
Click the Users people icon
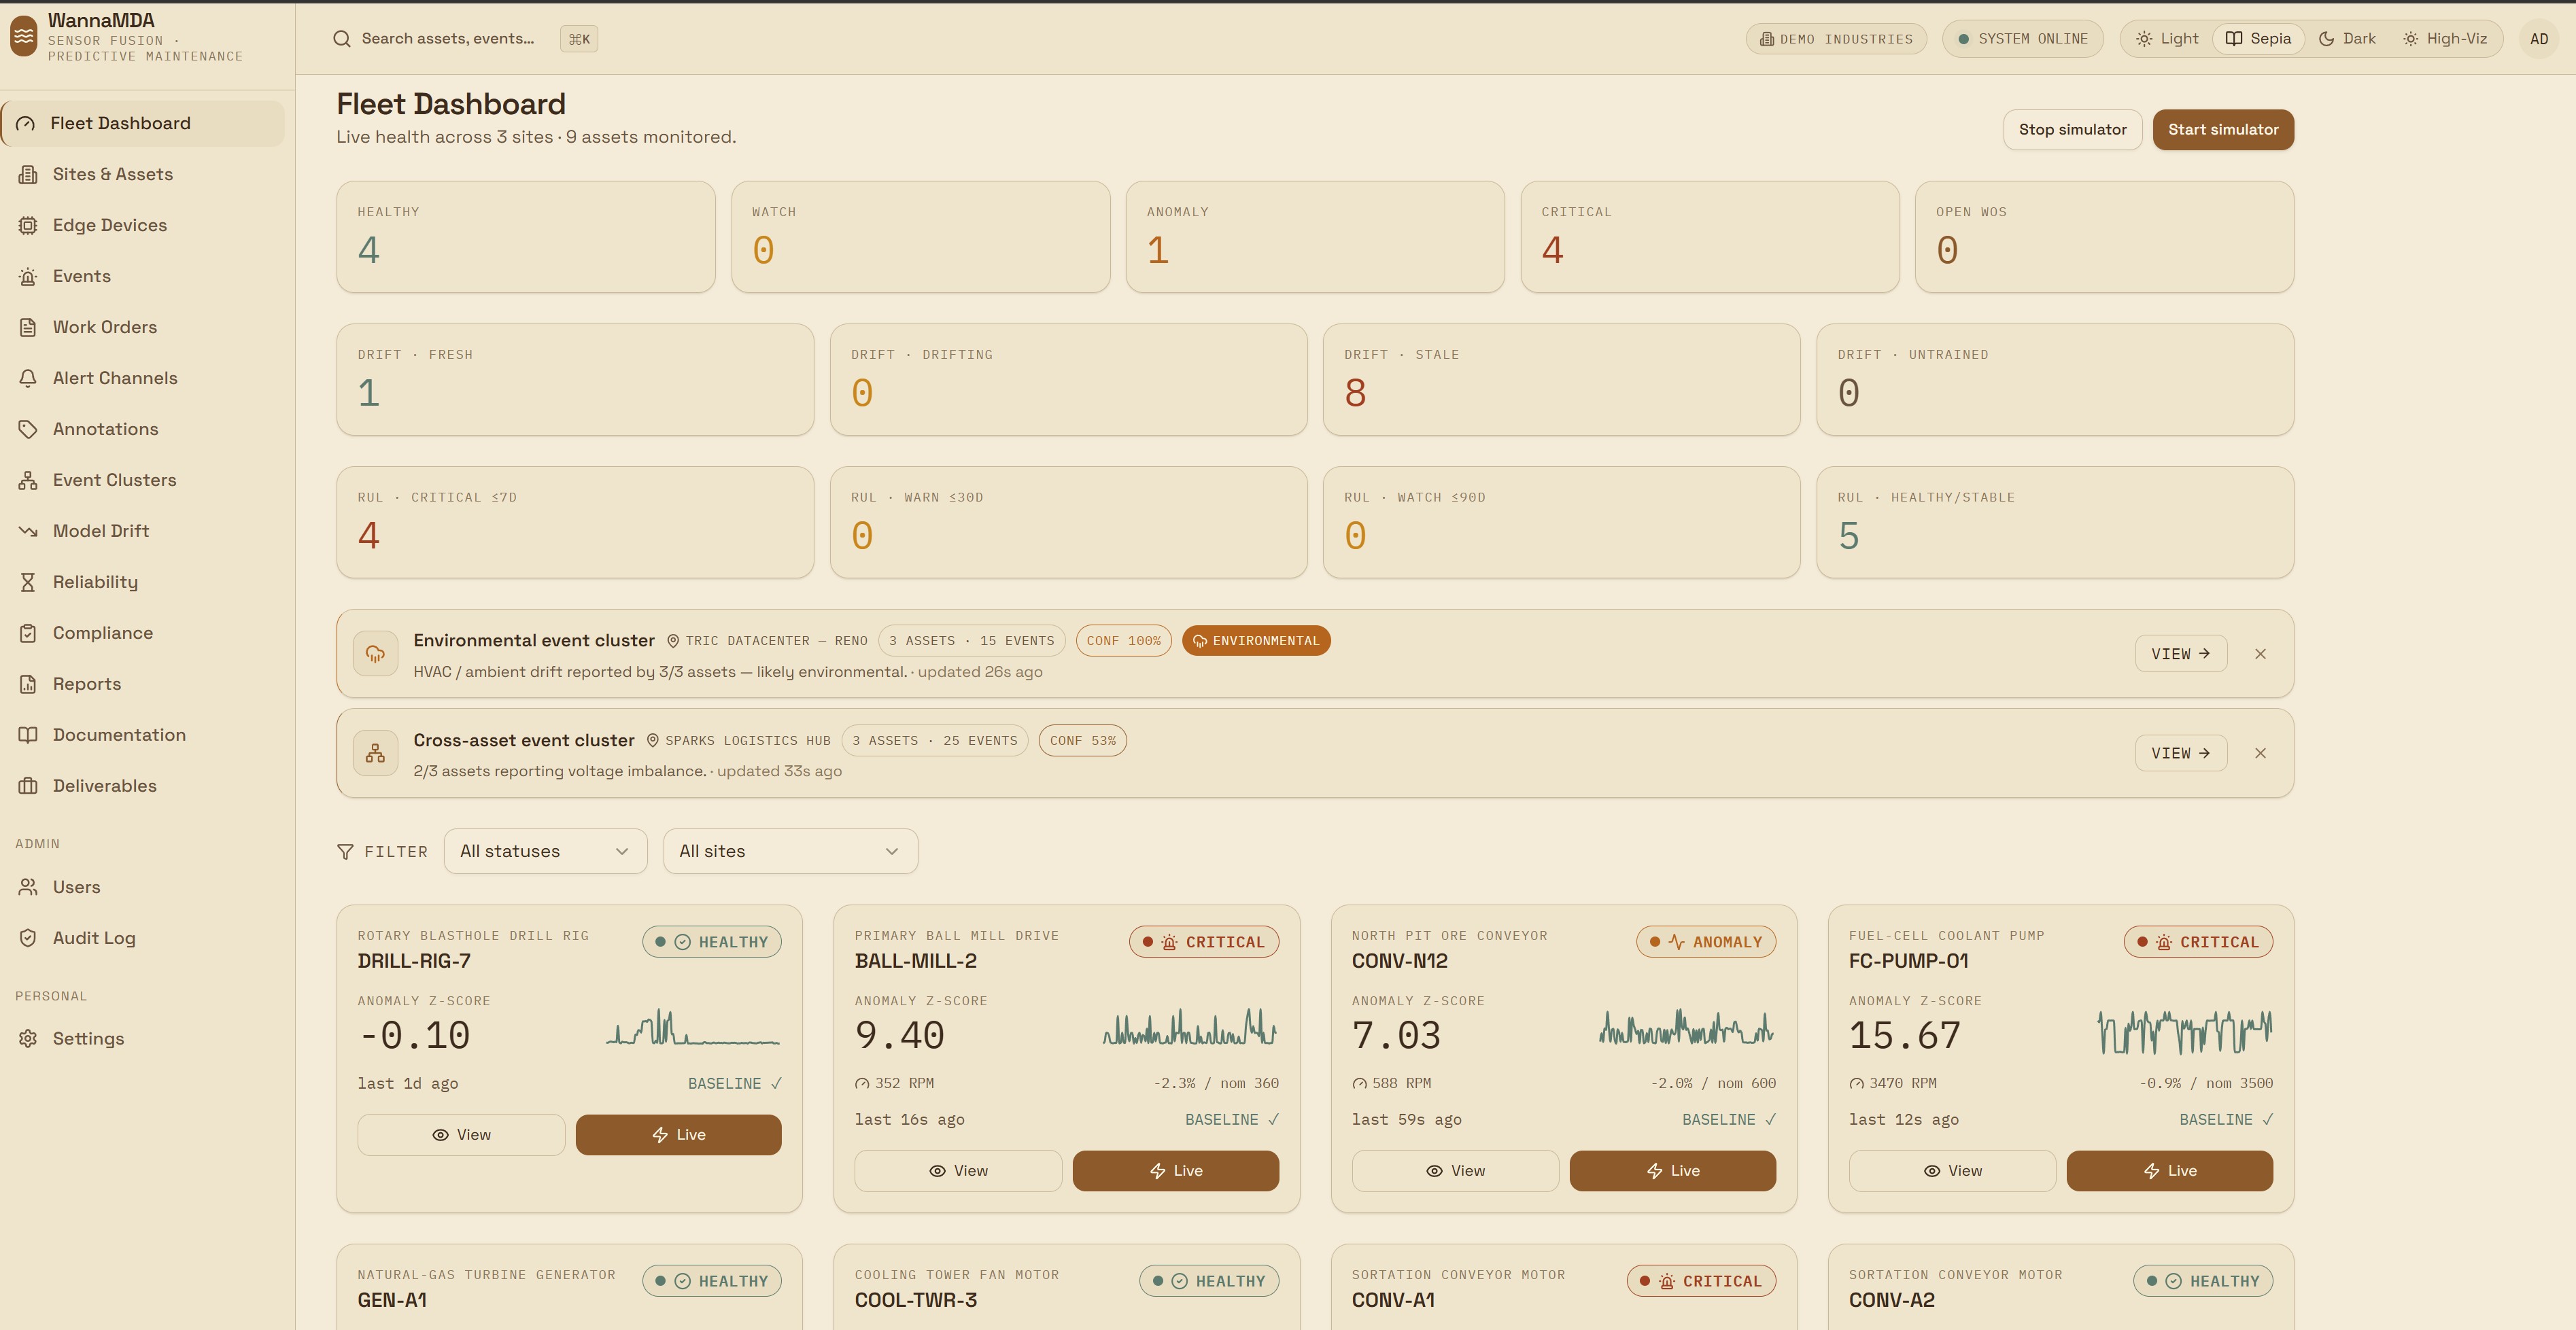tap(28, 887)
